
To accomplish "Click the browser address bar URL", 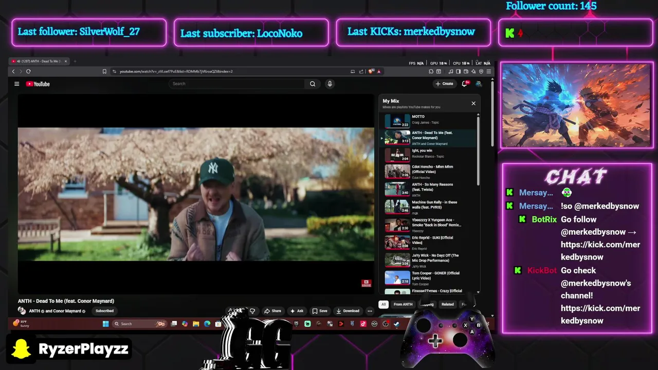I will 176,71.
